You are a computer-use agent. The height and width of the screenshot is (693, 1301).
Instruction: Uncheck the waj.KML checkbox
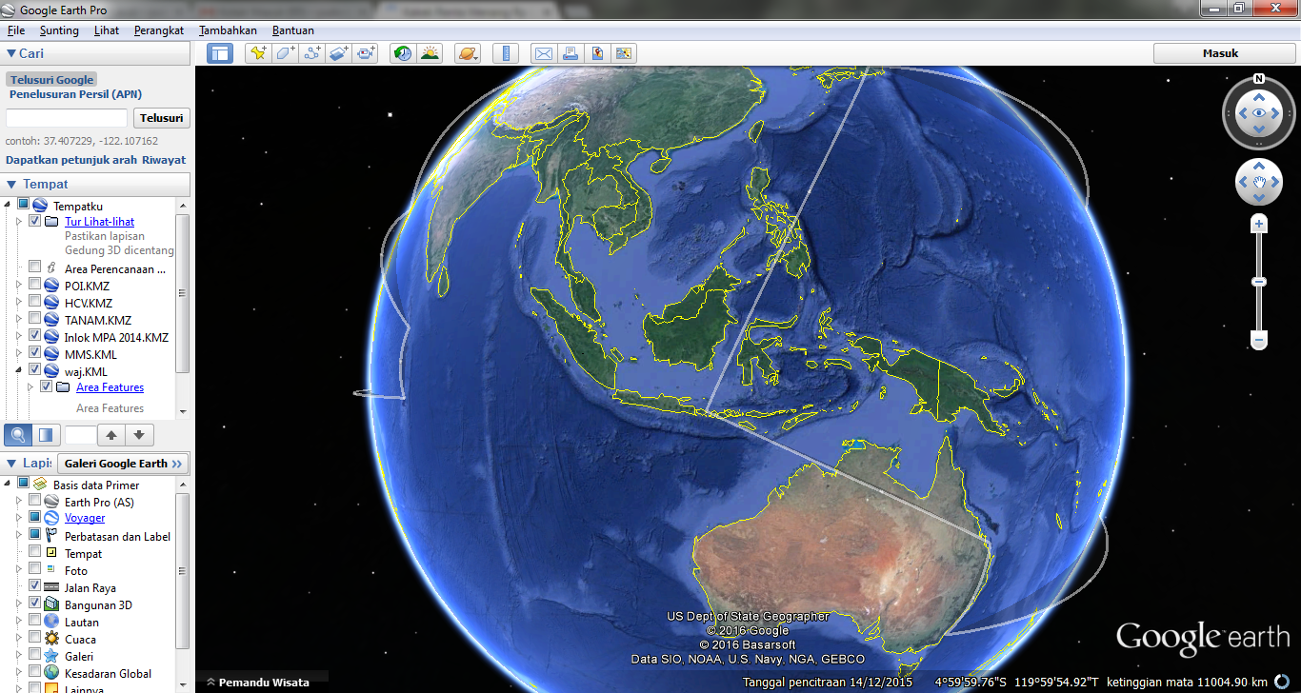point(35,370)
